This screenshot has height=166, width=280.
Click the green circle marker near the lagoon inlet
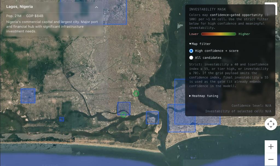136,94
